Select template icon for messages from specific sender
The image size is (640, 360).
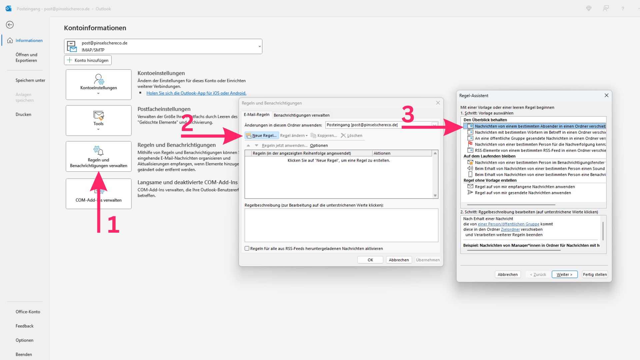click(x=470, y=126)
